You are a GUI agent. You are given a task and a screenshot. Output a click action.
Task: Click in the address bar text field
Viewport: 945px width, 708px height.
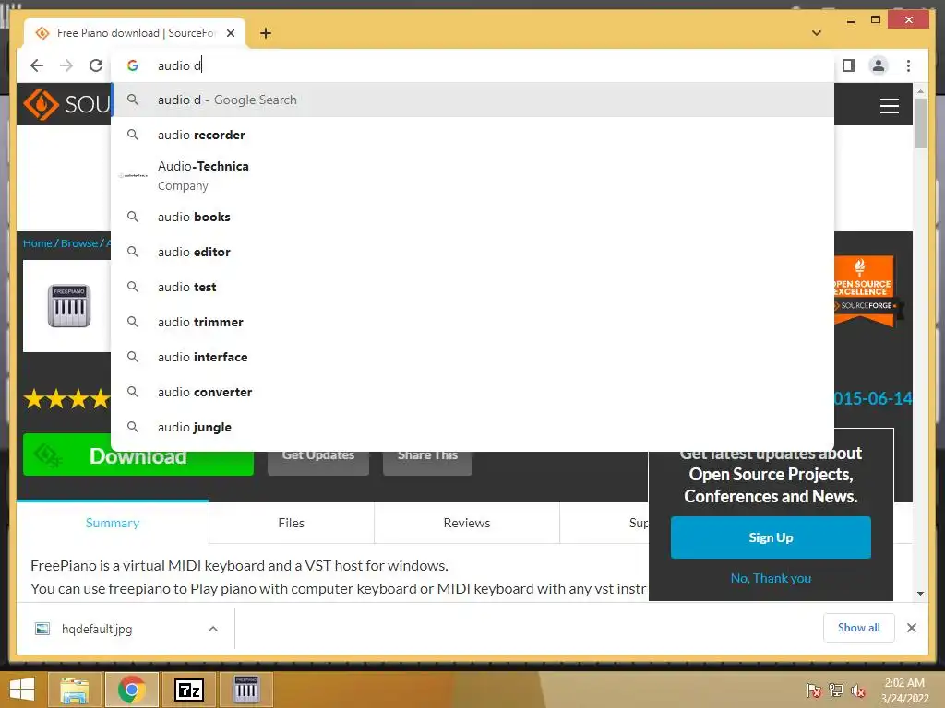tap(473, 65)
